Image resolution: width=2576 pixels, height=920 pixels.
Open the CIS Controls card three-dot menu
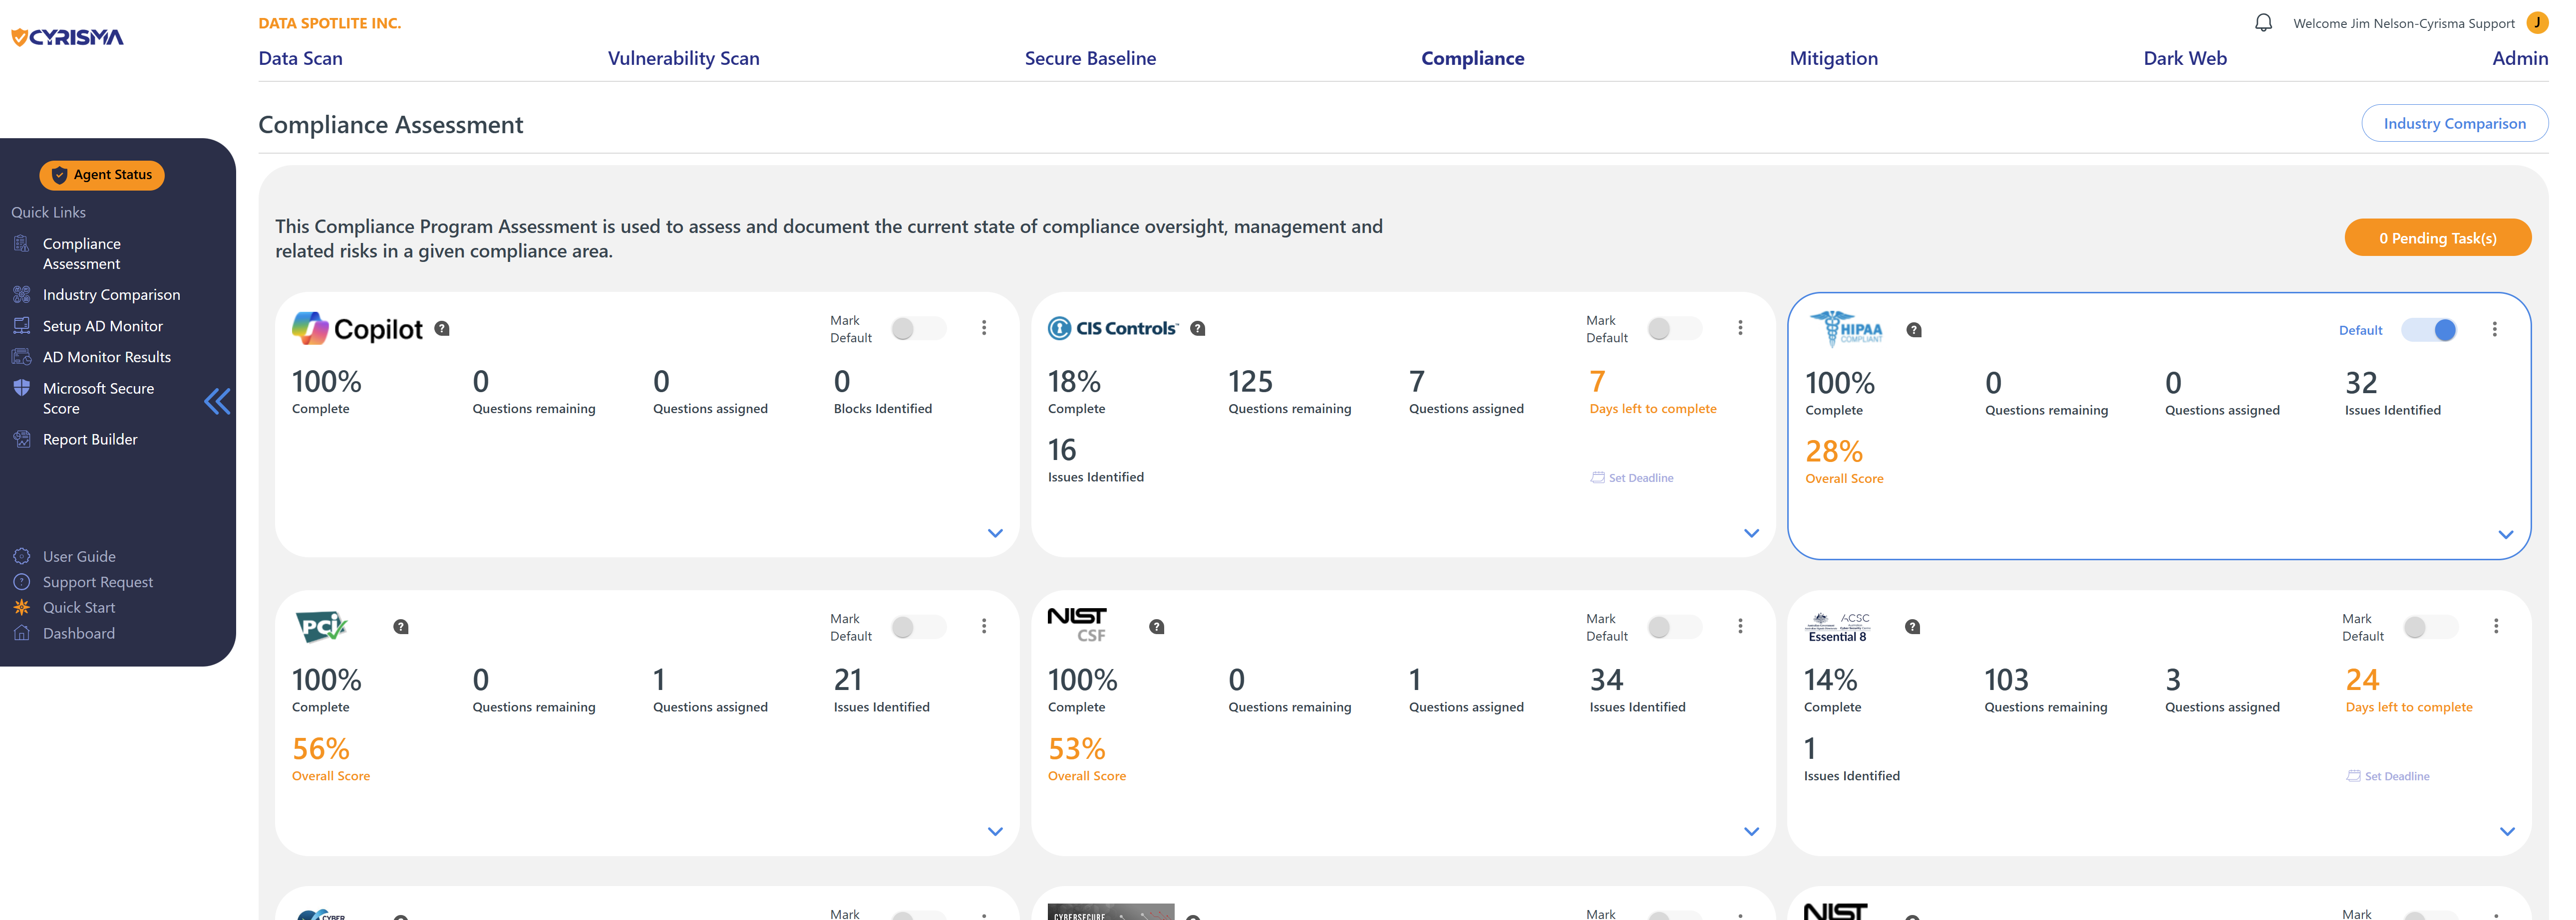[x=1740, y=328]
